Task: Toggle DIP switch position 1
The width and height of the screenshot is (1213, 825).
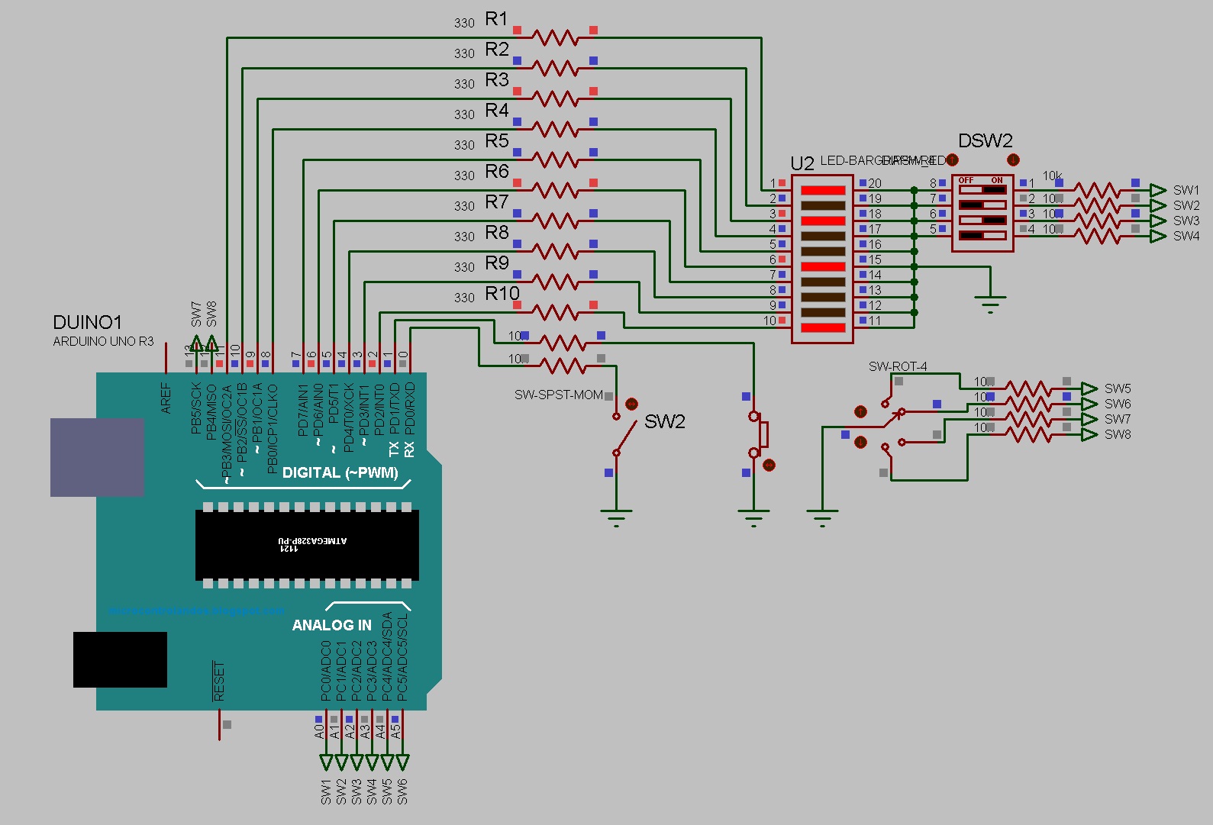Action: 982,189
